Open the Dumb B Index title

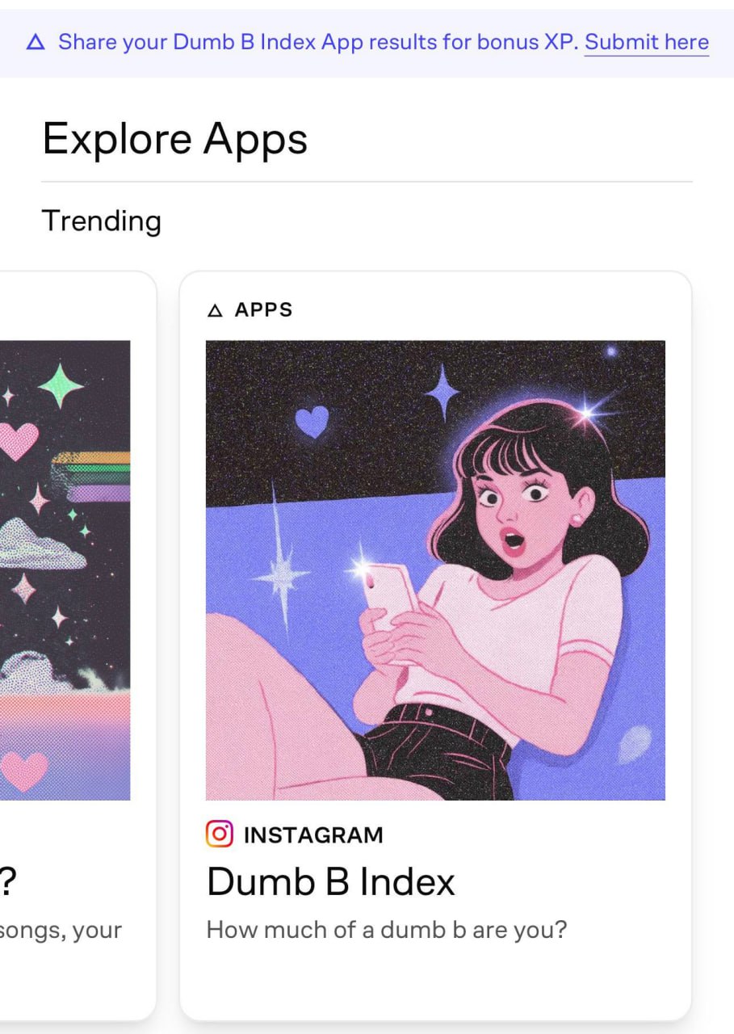pyautogui.click(x=331, y=881)
